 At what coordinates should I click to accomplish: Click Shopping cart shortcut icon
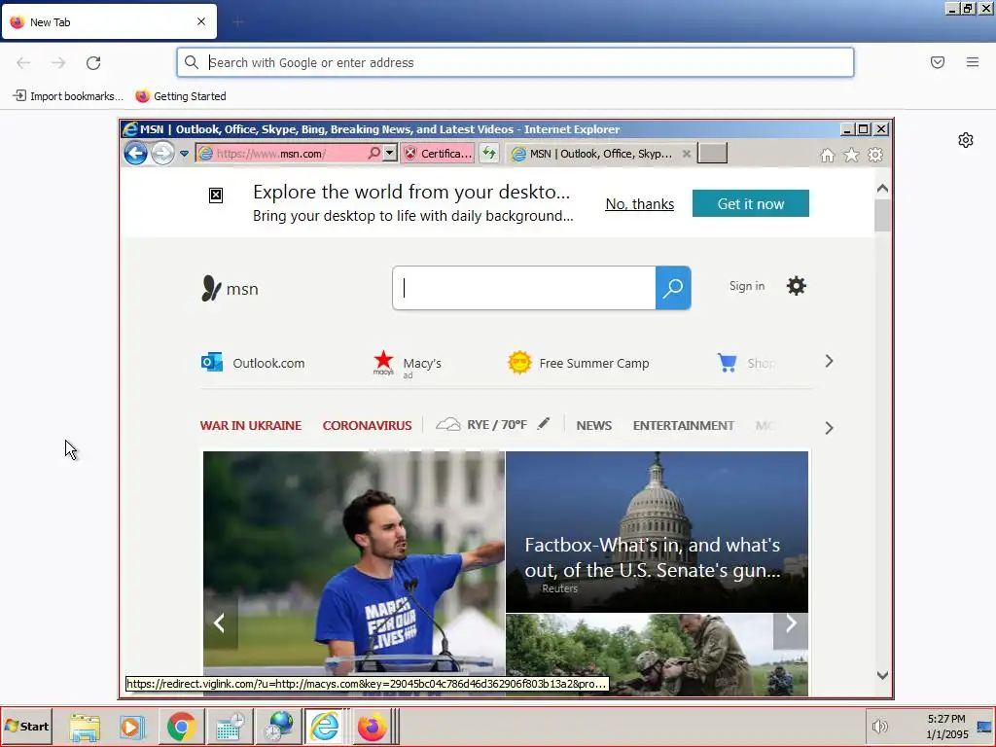pyautogui.click(x=727, y=362)
